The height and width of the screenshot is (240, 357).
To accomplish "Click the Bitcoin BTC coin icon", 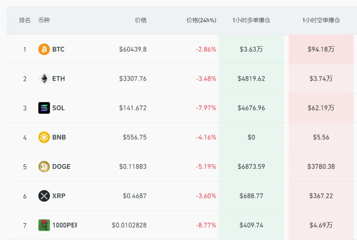I will coord(44,49).
